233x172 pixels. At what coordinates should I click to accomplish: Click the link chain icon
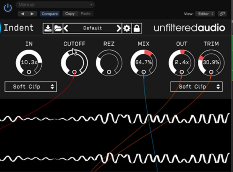tap(222, 14)
